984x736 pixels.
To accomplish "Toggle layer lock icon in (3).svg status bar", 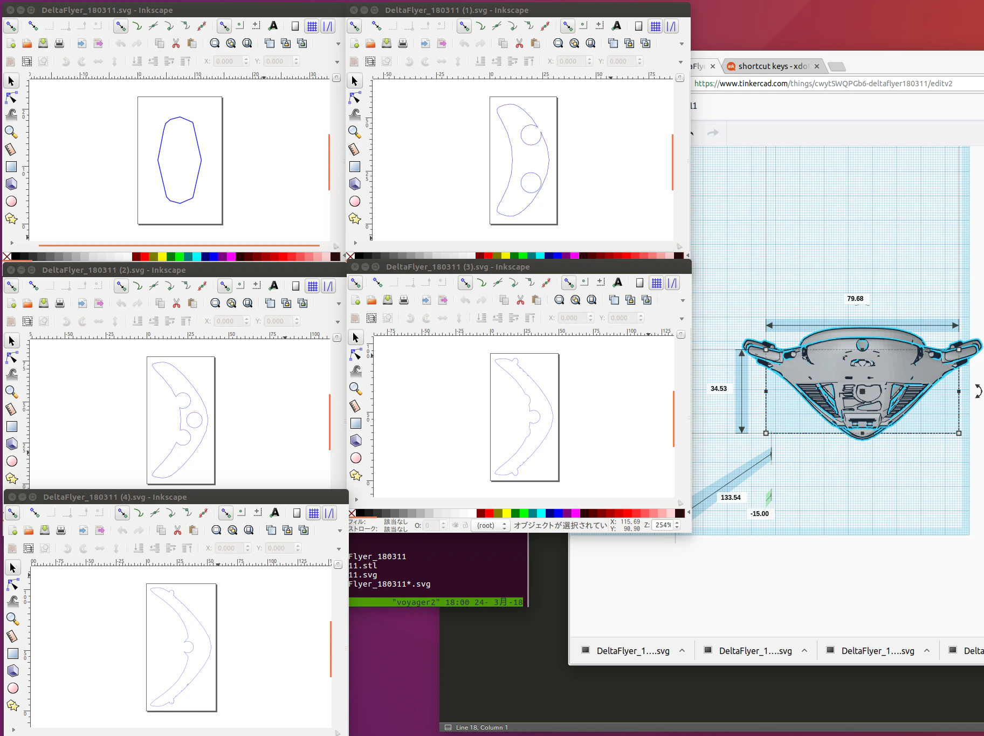I will click(x=465, y=525).
